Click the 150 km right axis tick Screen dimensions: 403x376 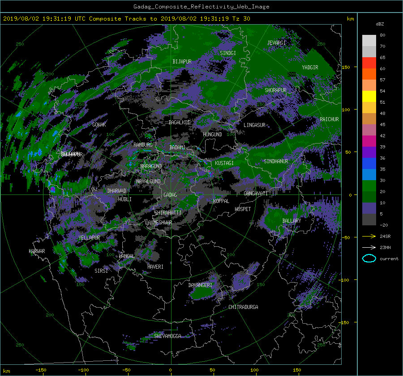click(346, 67)
